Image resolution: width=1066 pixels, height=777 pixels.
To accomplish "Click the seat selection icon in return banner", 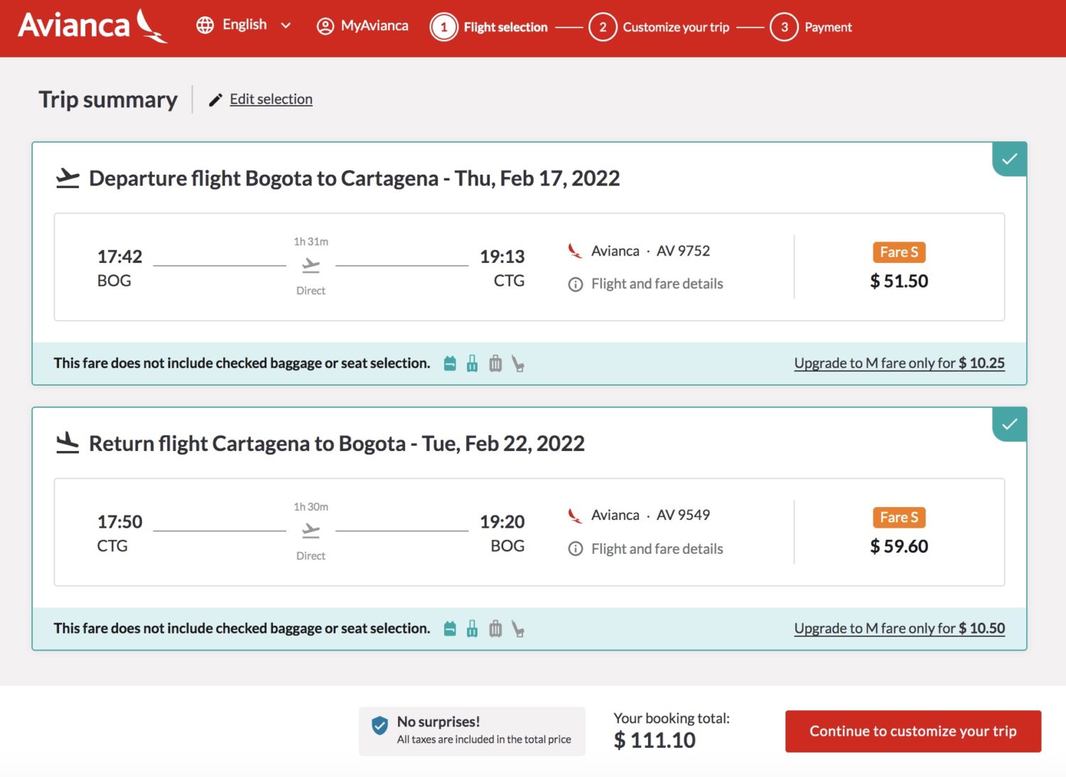I will (x=518, y=629).
